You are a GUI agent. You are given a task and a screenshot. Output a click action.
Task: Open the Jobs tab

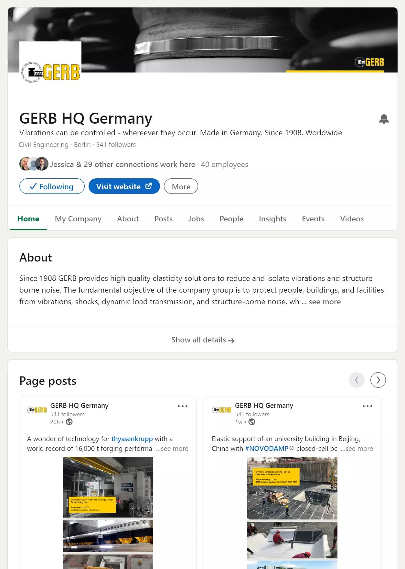click(x=196, y=219)
